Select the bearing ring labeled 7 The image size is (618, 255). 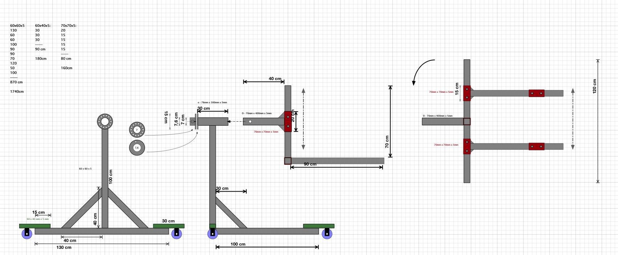tap(137, 129)
